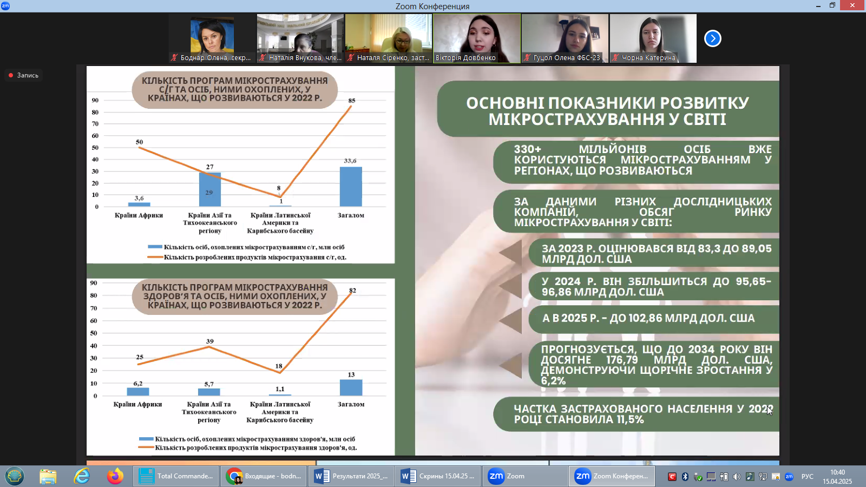Click upper chart bar label '33,6'

pos(350,161)
